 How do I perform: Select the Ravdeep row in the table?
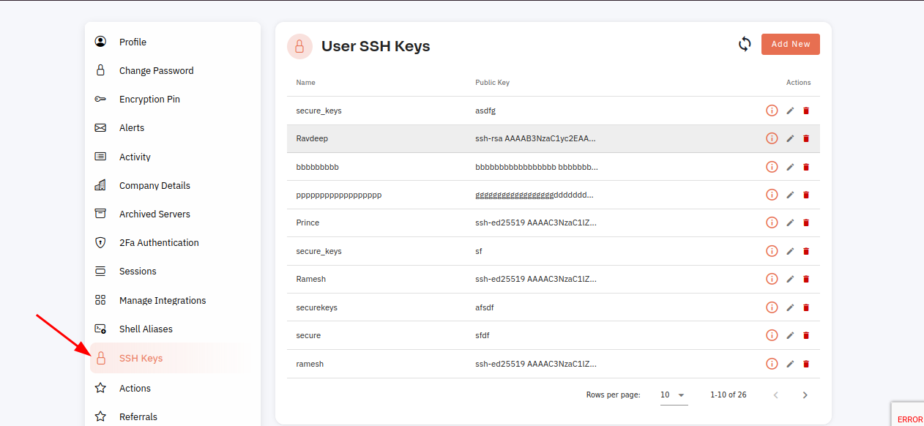point(554,138)
